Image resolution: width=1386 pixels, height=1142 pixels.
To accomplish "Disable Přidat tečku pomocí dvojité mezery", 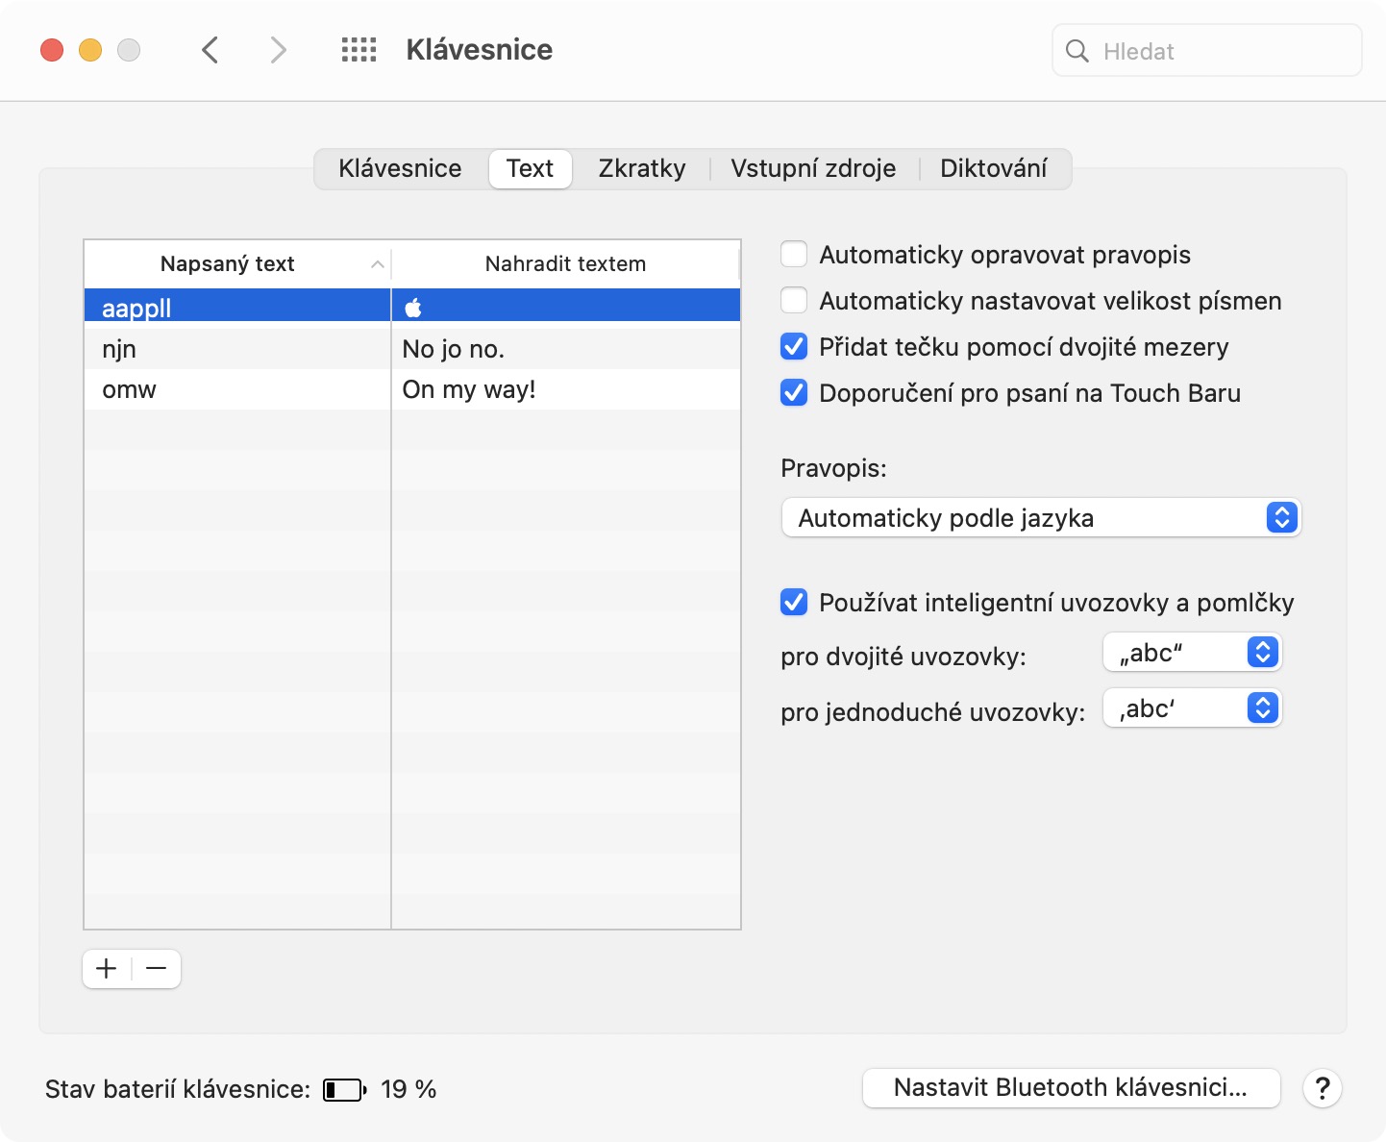I will click(794, 347).
